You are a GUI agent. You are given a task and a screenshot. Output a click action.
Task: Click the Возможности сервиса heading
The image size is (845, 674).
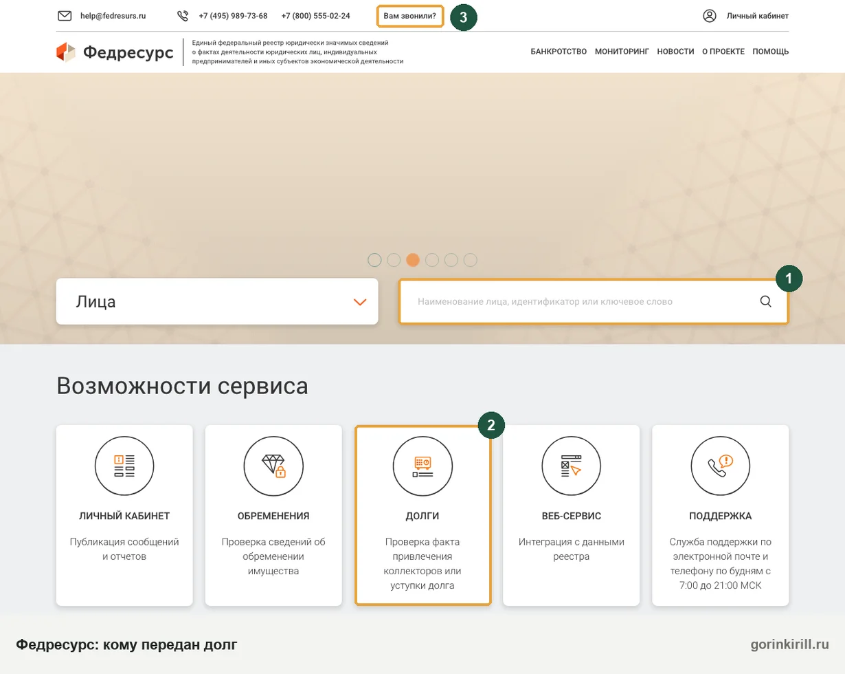coord(182,386)
